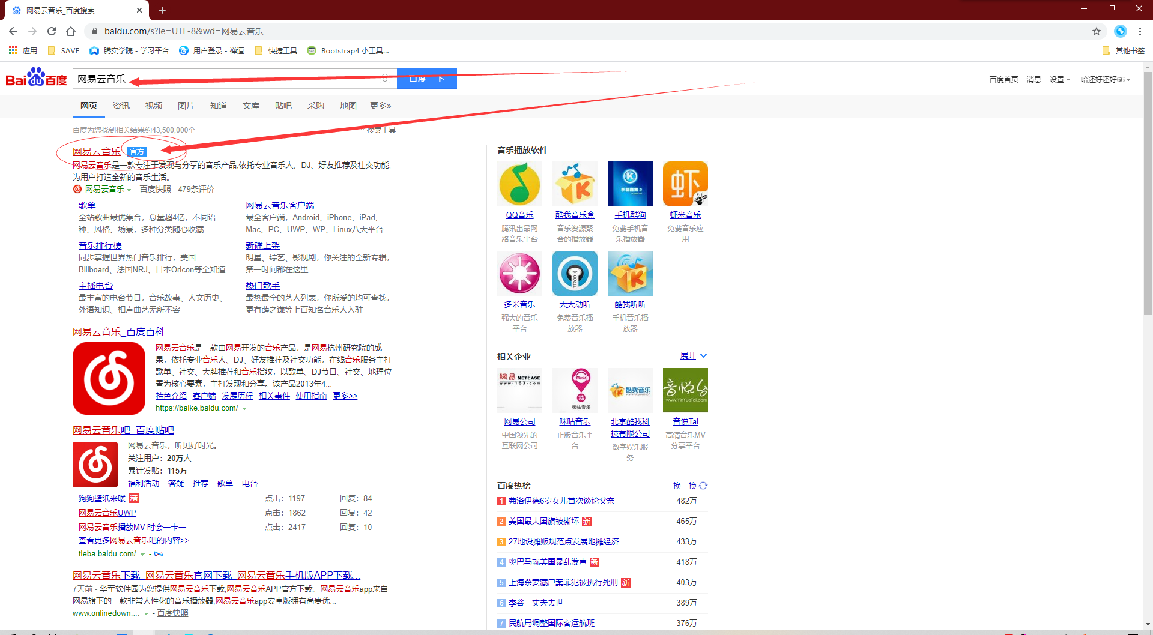Open new browser tab

coord(162,10)
